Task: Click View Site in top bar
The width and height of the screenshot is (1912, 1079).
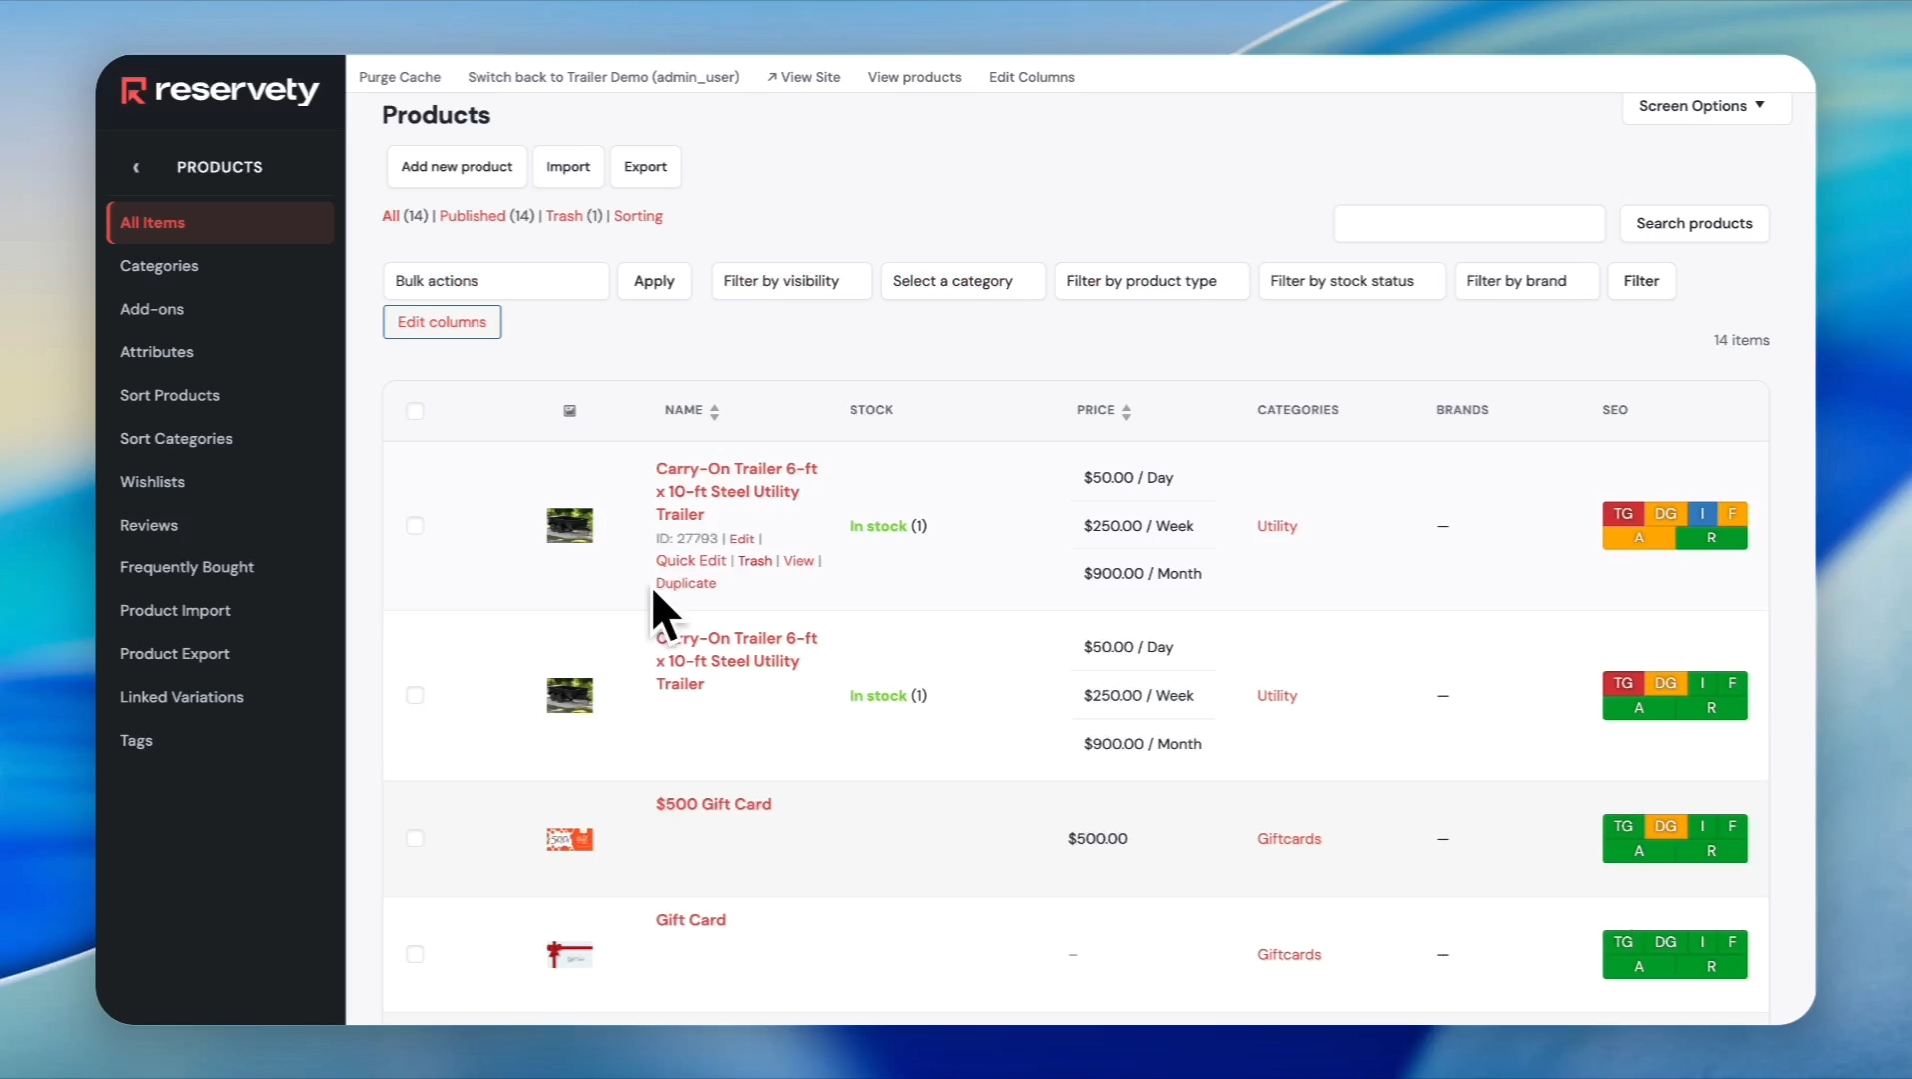Action: click(x=803, y=77)
